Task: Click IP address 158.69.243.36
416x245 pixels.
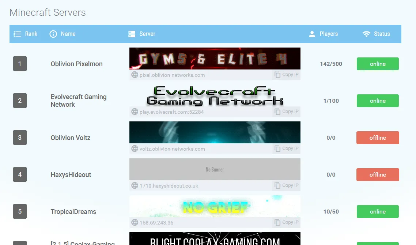Action: (x=156, y=223)
